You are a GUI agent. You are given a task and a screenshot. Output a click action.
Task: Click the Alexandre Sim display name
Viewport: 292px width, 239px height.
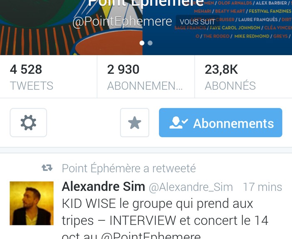point(103,186)
